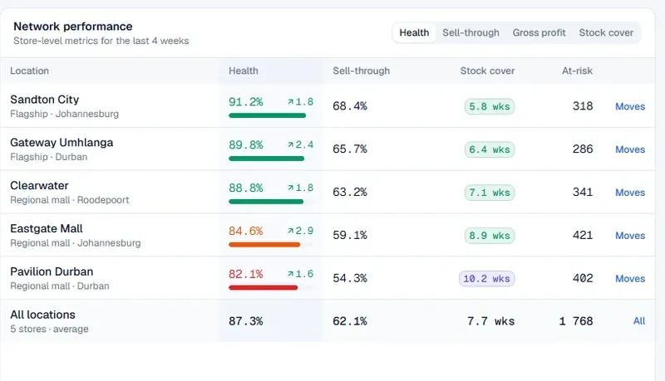Click the 402 at-risk count
This screenshot has height=381, width=665.
pyautogui.click(x=583, y=278)
